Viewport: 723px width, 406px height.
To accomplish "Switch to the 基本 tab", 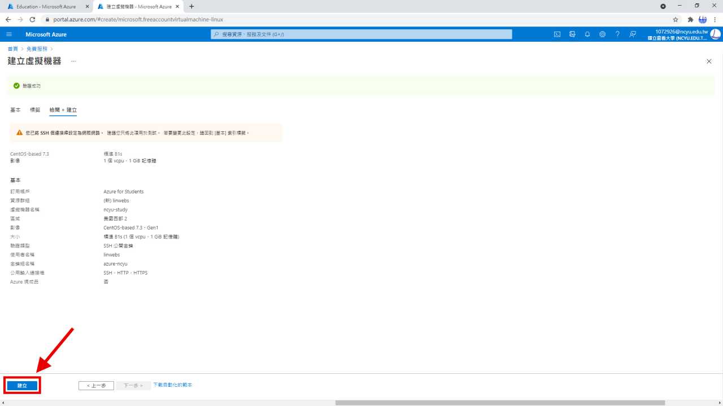I will click(x=15, y=110).
